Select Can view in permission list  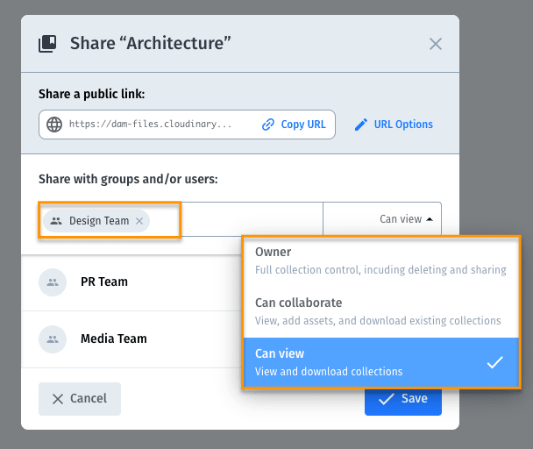381,362
